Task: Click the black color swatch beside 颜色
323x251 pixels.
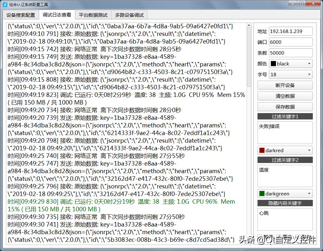Action: [x=274, y=63]
